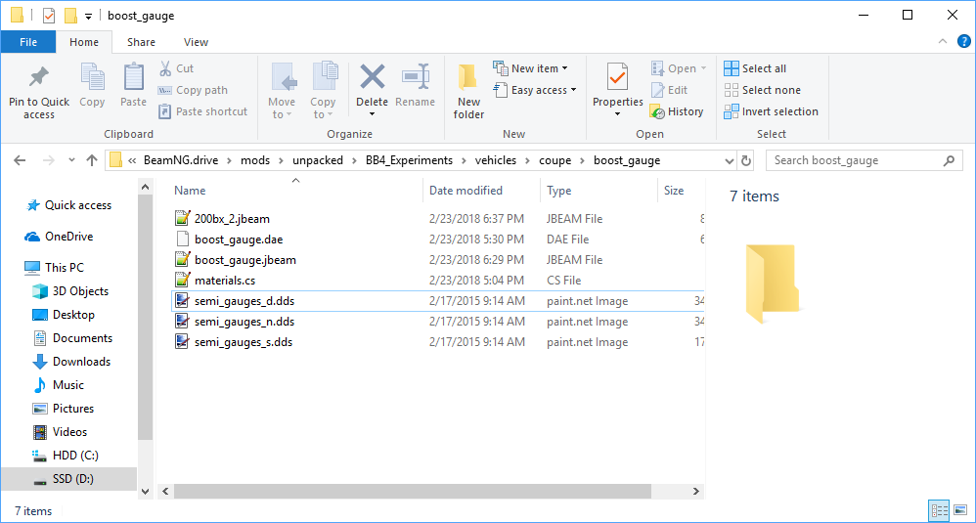Open Easy access dropdown
Image resolution: width=976 pixels, height=523 pixels.
tap(535, 90)
